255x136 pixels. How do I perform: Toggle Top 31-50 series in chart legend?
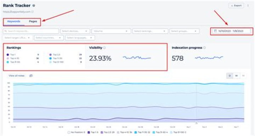point(160,132)
